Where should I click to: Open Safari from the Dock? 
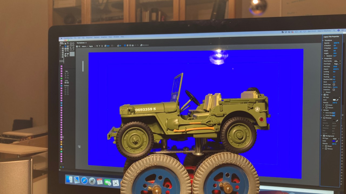[x=84, y=180]
